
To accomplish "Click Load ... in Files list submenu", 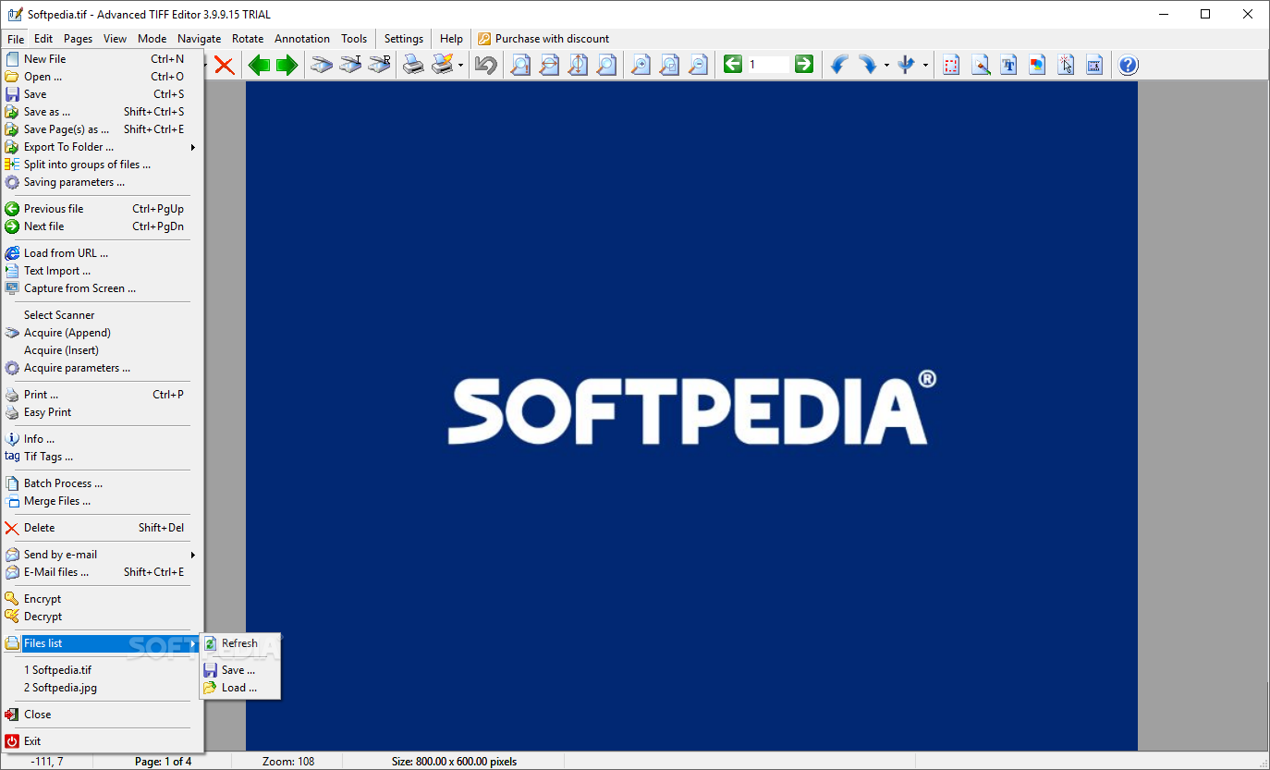I will (240, 688).
